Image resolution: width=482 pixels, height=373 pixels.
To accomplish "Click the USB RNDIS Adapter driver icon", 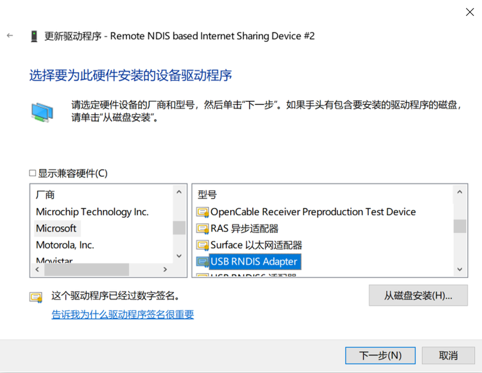I will 202,262.
